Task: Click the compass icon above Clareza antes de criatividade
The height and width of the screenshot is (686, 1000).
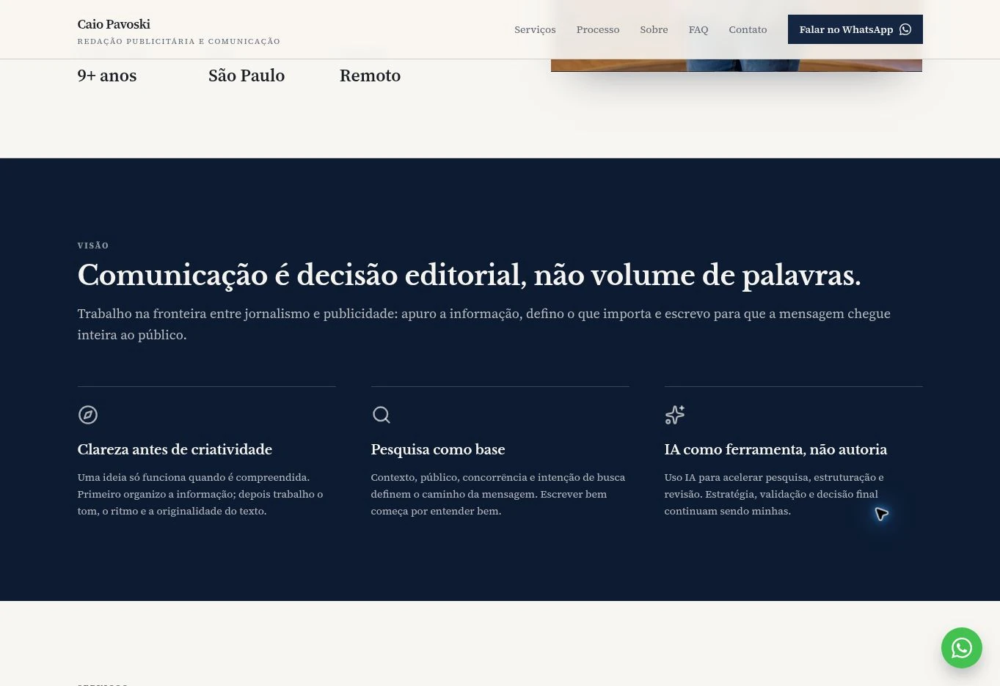Action: click(x=88, y=415)
